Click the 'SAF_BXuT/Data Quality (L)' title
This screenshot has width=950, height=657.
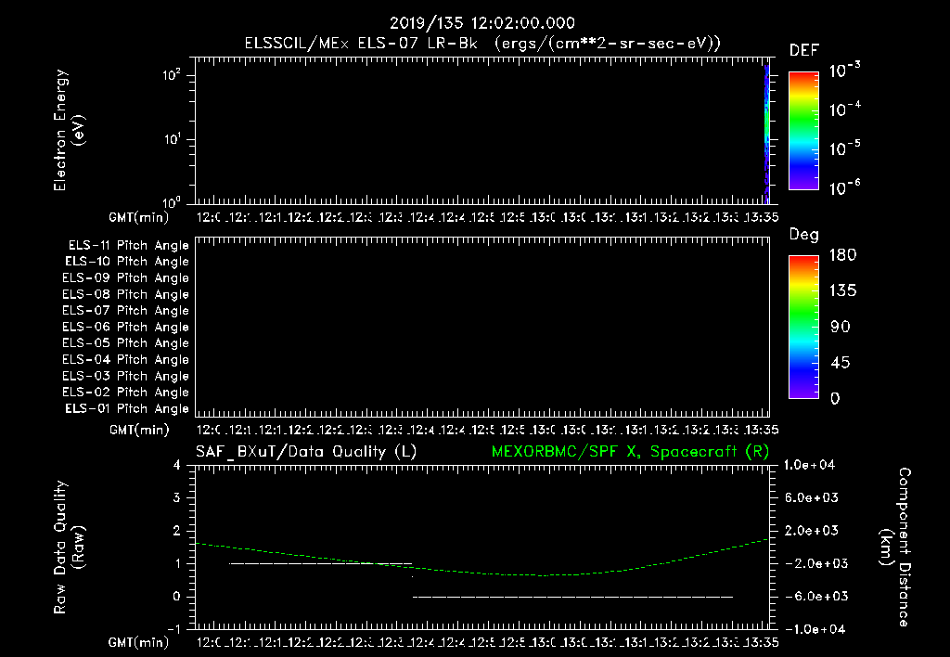(306, 452)
